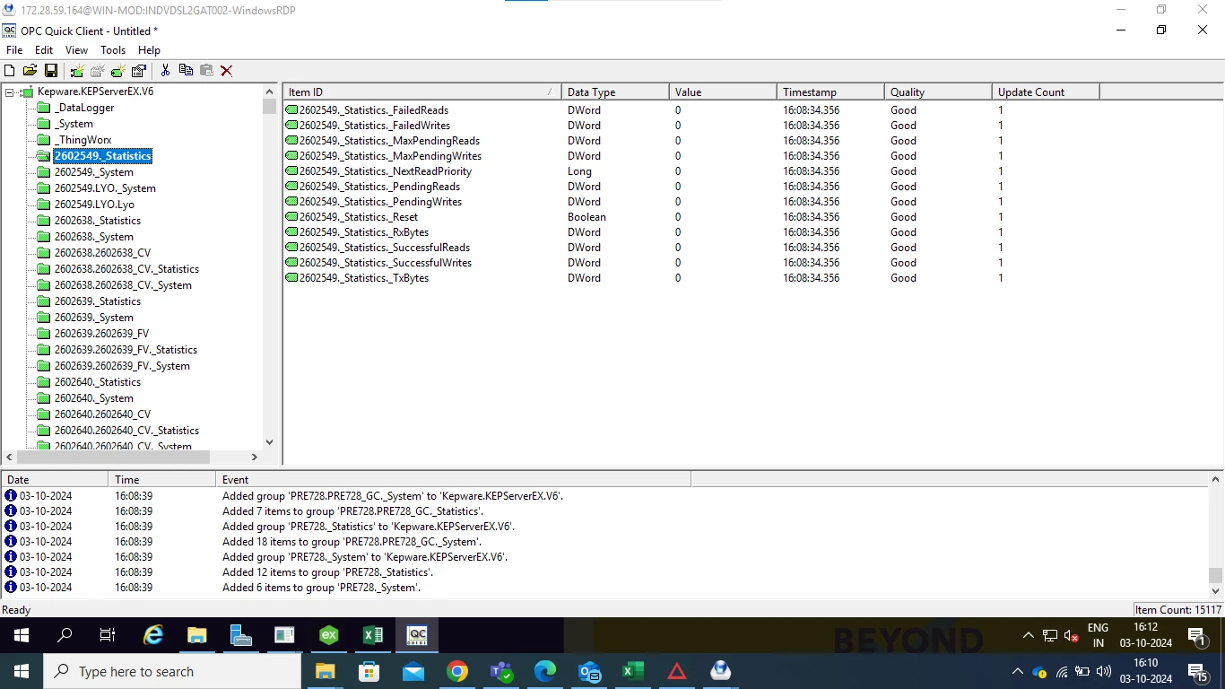Click the Quality column header
Viewport: 1225px width, 689px height.
[x=938, y=92]
